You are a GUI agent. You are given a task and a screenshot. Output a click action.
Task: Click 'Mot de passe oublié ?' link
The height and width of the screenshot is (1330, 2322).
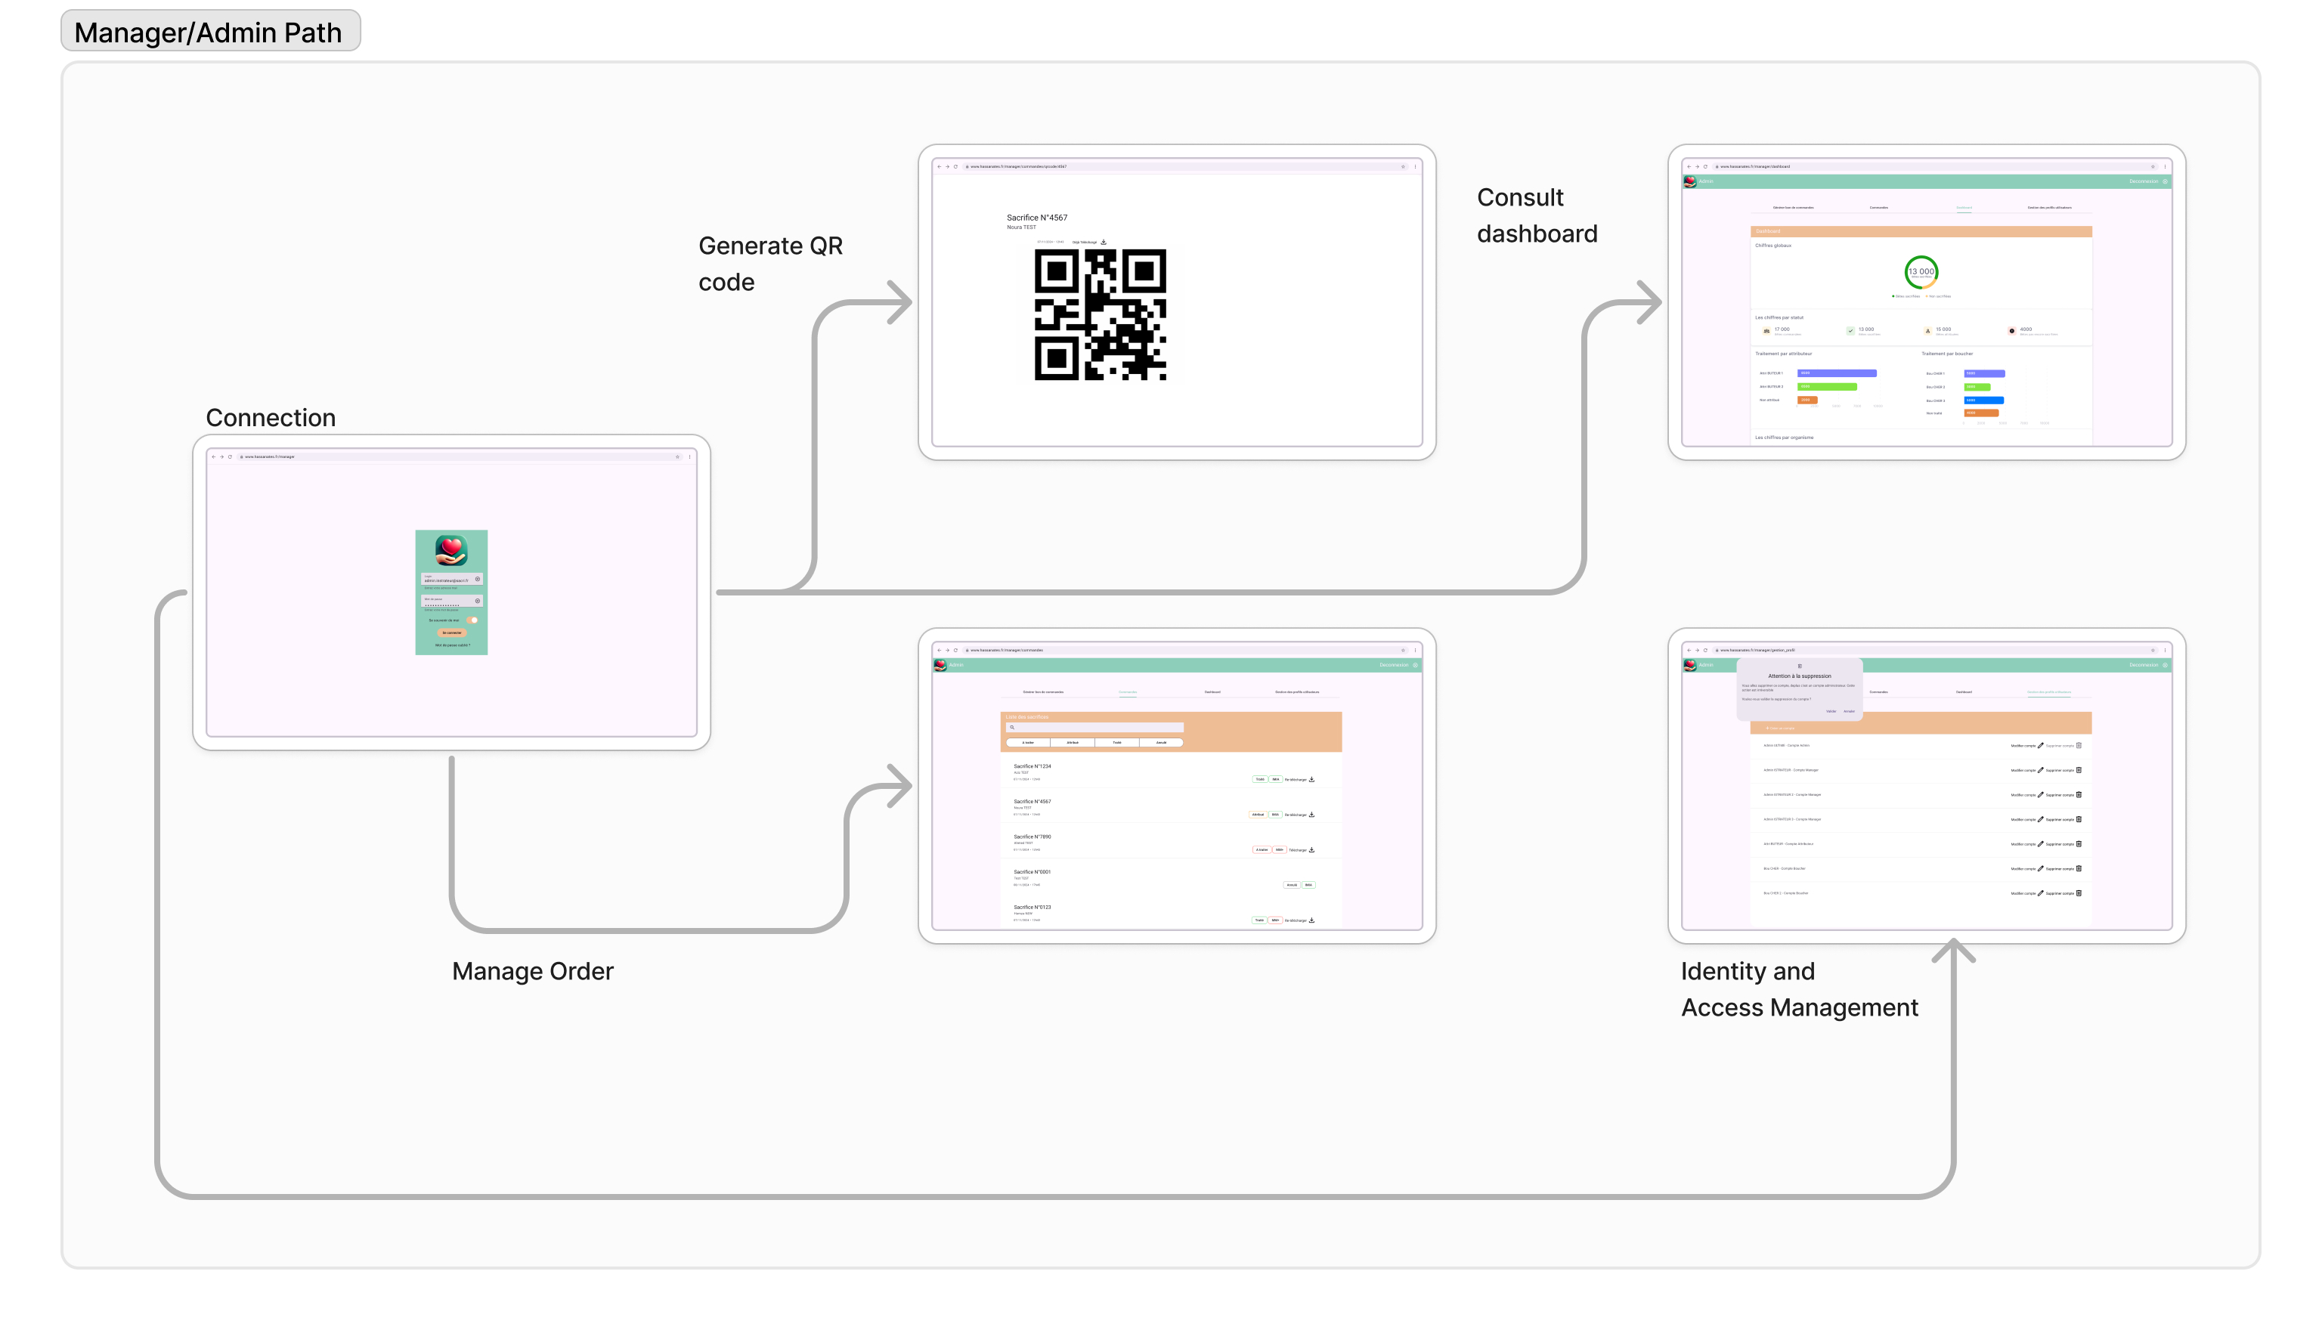[451, 645]
